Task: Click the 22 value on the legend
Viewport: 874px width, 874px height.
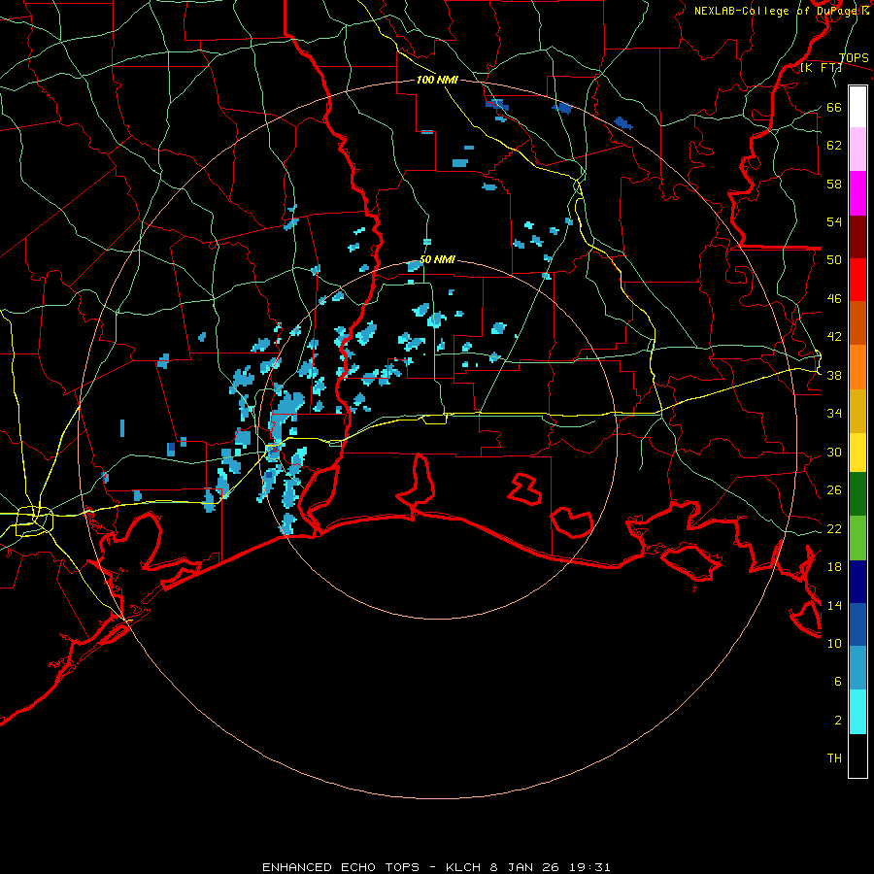Action: point(834,528)
